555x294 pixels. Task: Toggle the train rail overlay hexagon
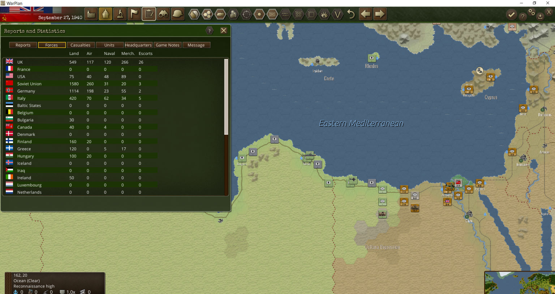[x=220, y=14]
